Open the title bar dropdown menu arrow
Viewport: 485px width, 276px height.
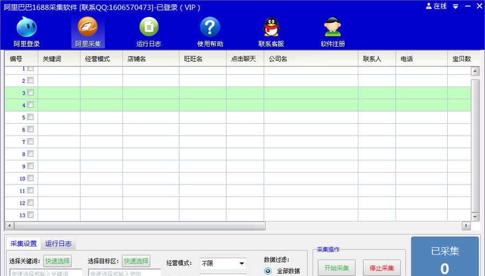pyautogui.click(x=455, y=7)
